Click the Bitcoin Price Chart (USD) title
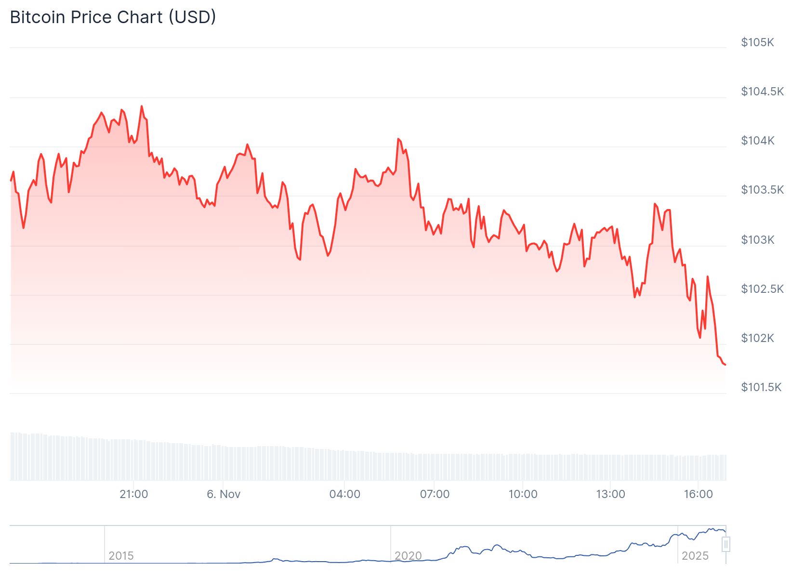The width and height of the screenshot is (792, 578). (x=113, y=17)
